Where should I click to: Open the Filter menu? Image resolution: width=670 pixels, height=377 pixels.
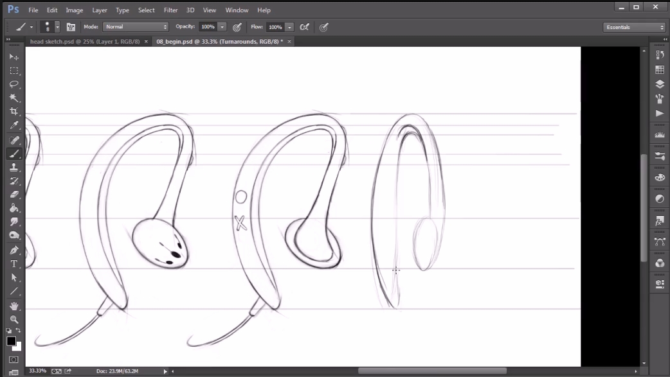pos(170,10)
